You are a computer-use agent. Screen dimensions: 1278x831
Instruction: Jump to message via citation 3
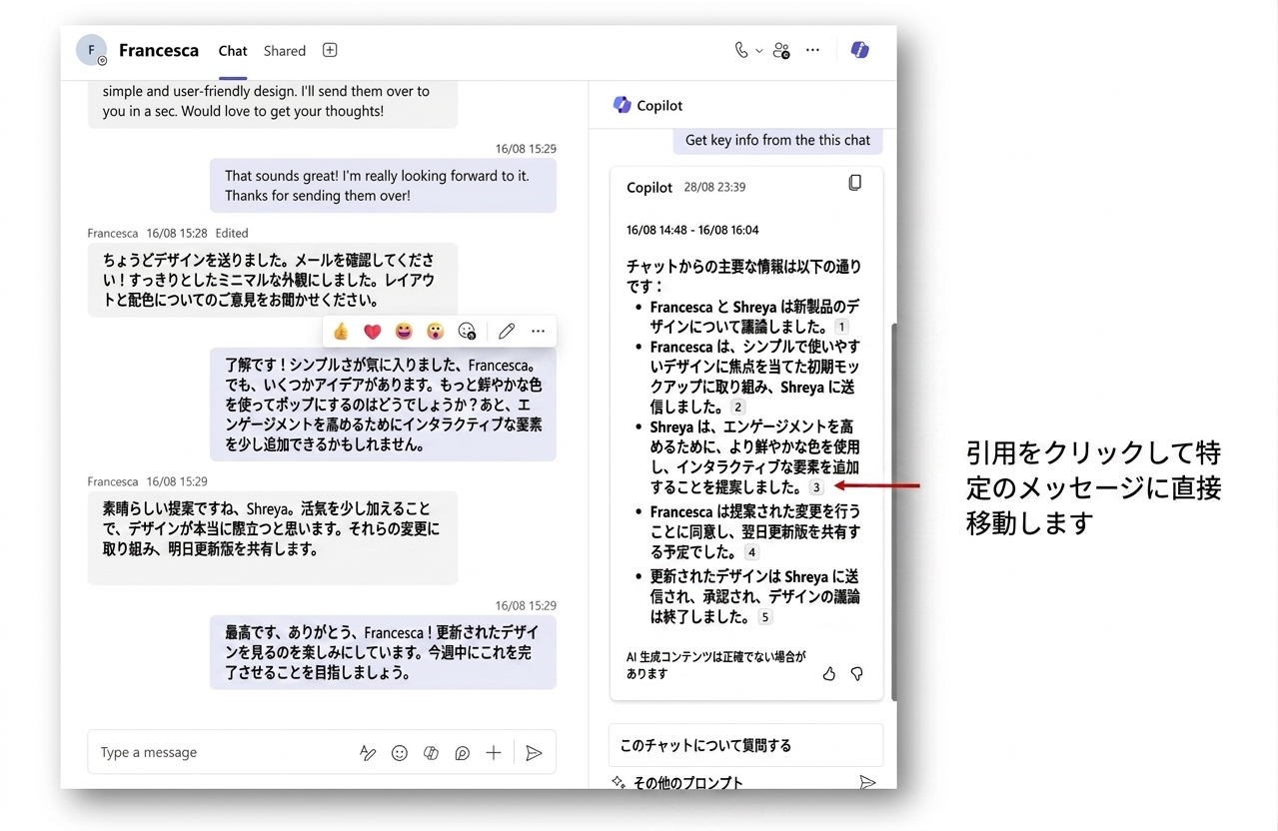point(816,487)
